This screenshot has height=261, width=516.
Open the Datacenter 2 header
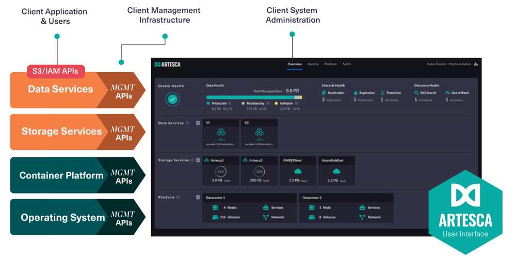(346, 198)
